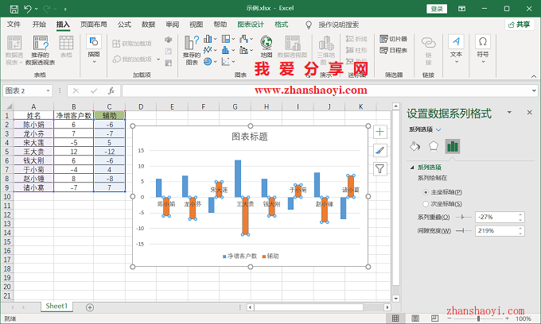
Task: Click the Save icon in title bar
Action: pyautogui.click(x=14, y=9)
